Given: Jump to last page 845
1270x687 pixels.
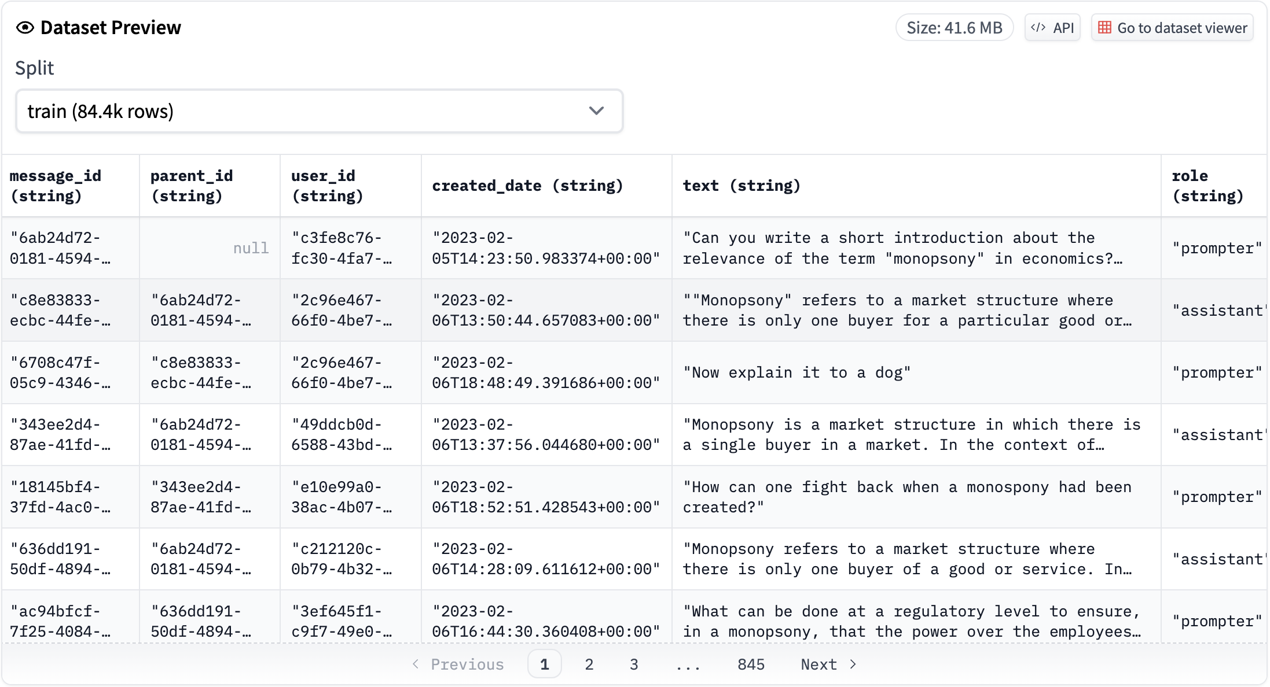Looking at the screenshot, I should click(x=751, y=664).
